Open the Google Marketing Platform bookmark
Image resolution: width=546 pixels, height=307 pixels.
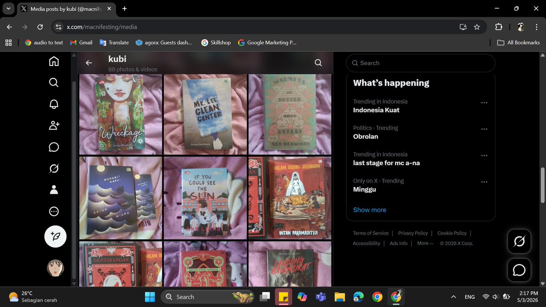click(x=267, y=42)
